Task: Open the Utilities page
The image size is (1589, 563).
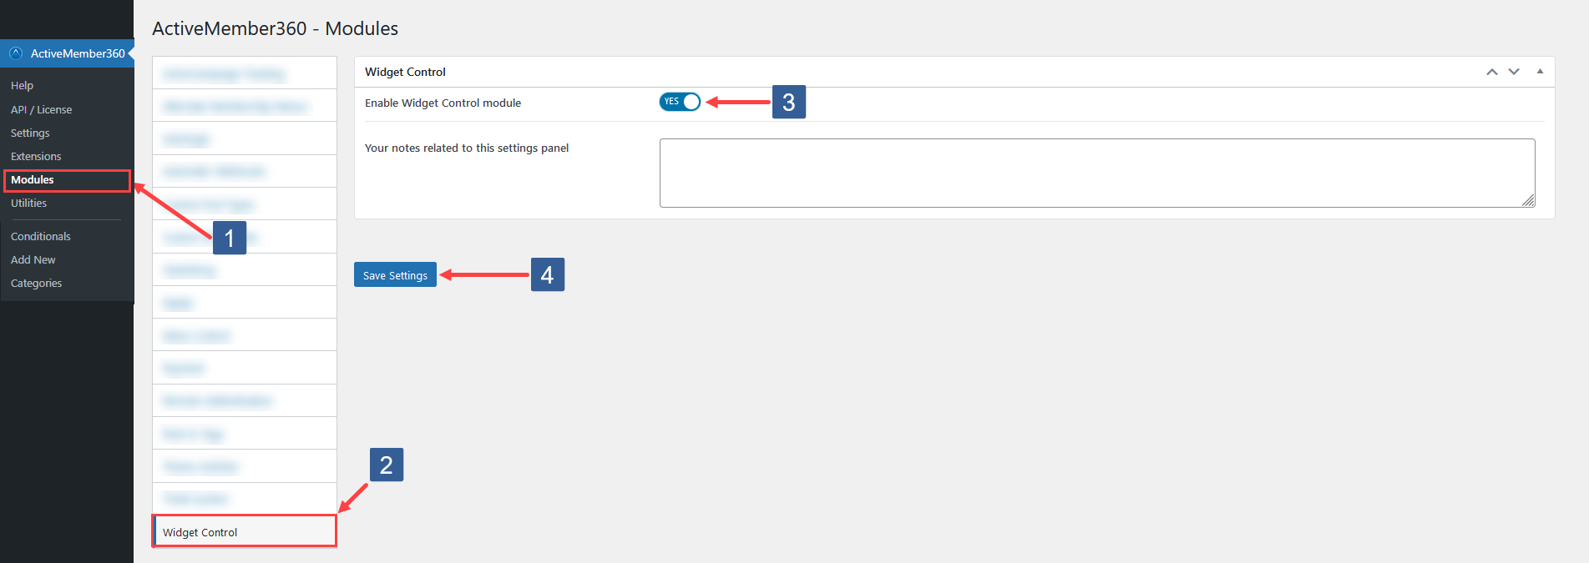Action: (x=28, y=203)
